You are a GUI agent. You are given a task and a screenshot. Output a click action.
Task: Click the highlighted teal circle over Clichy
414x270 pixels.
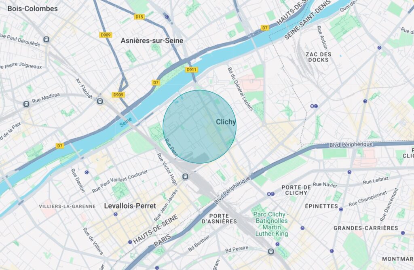pos(199,127)
